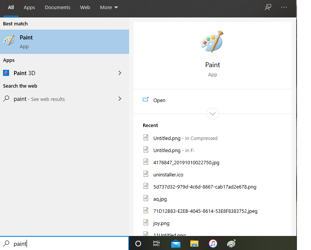The width and height of the screenshot is (311, 250).
Task: Open recent file 4176847_20191010022750.jpg
Action: (x=186, y=163)
